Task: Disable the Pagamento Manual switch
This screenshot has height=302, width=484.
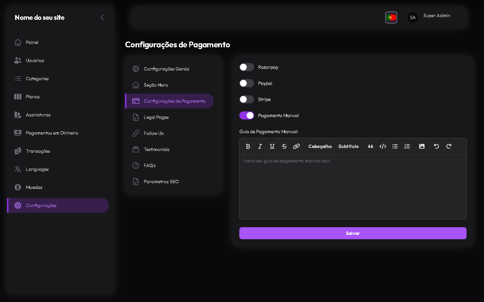Action: click(247, 115)
